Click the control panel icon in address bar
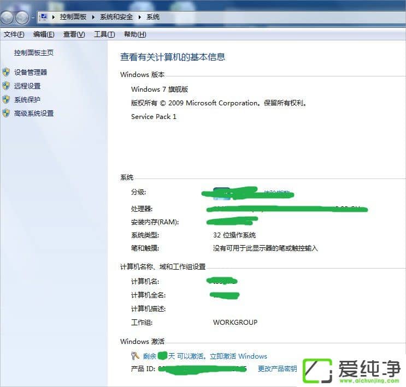Viewport: 406px width, 387px height. click(x=44, y=17)
